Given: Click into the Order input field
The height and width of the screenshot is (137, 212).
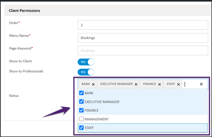Looking at the screenshot, I should click(x=143, y=25).
